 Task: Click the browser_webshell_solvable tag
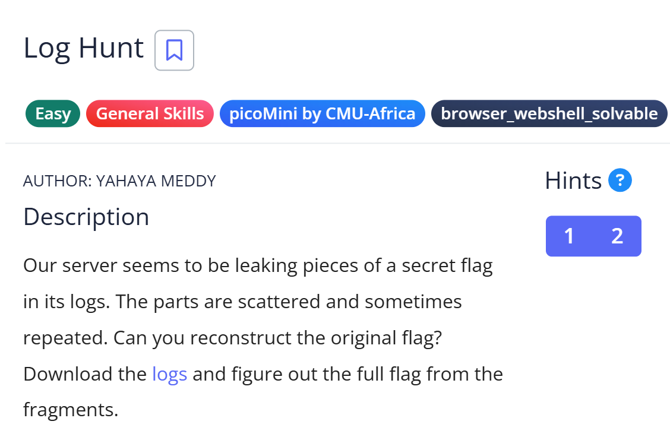click(x=549, y=113)
